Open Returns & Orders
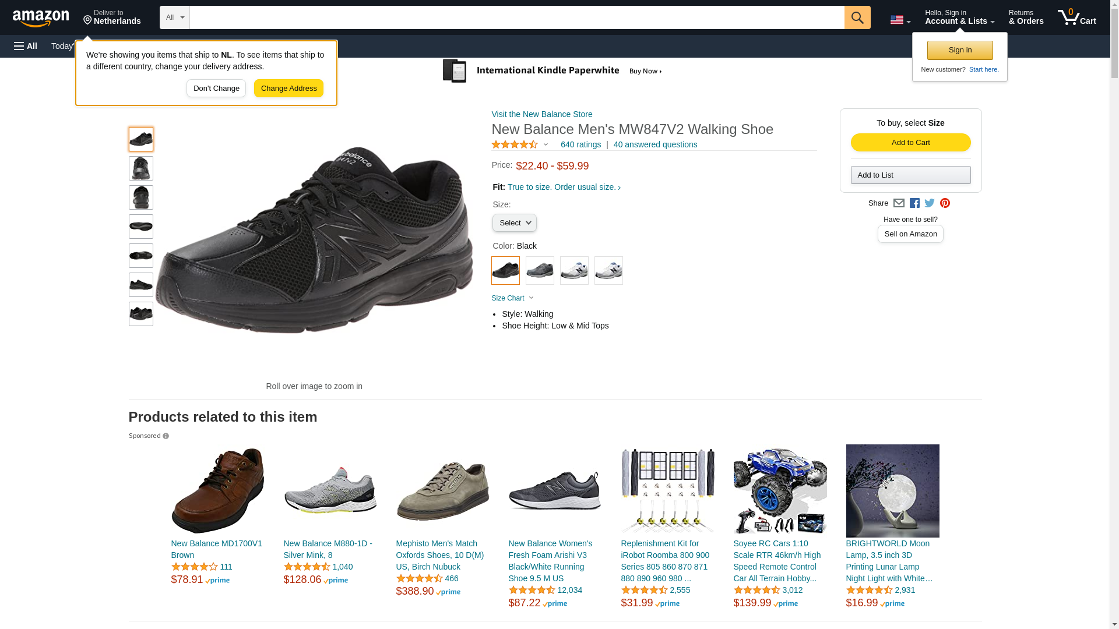 (x=1026, y=17)
